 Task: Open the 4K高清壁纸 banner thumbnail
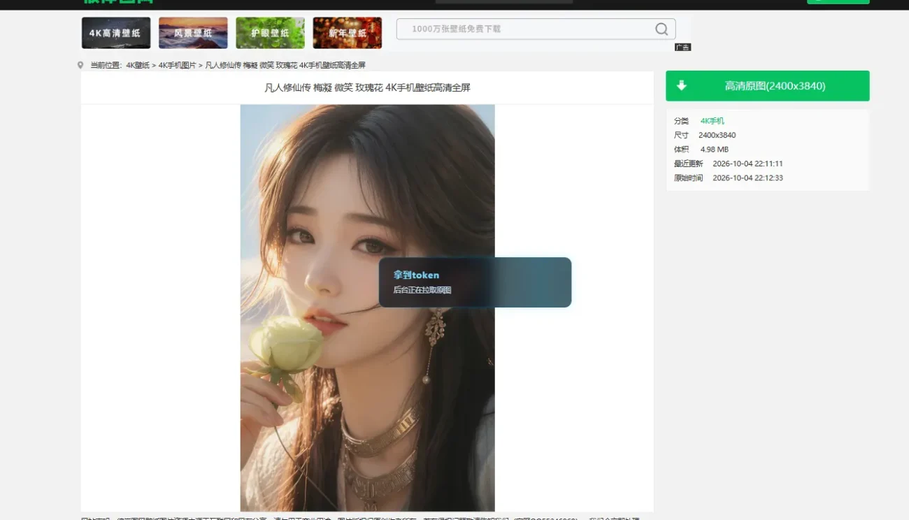116,33
